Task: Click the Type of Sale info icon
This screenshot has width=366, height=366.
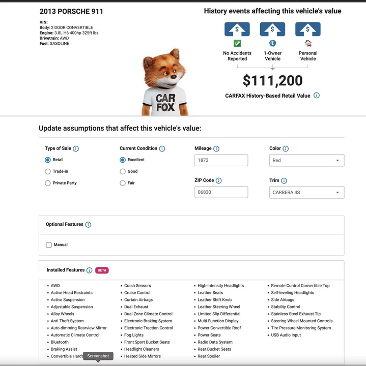Action: [76, 148]
